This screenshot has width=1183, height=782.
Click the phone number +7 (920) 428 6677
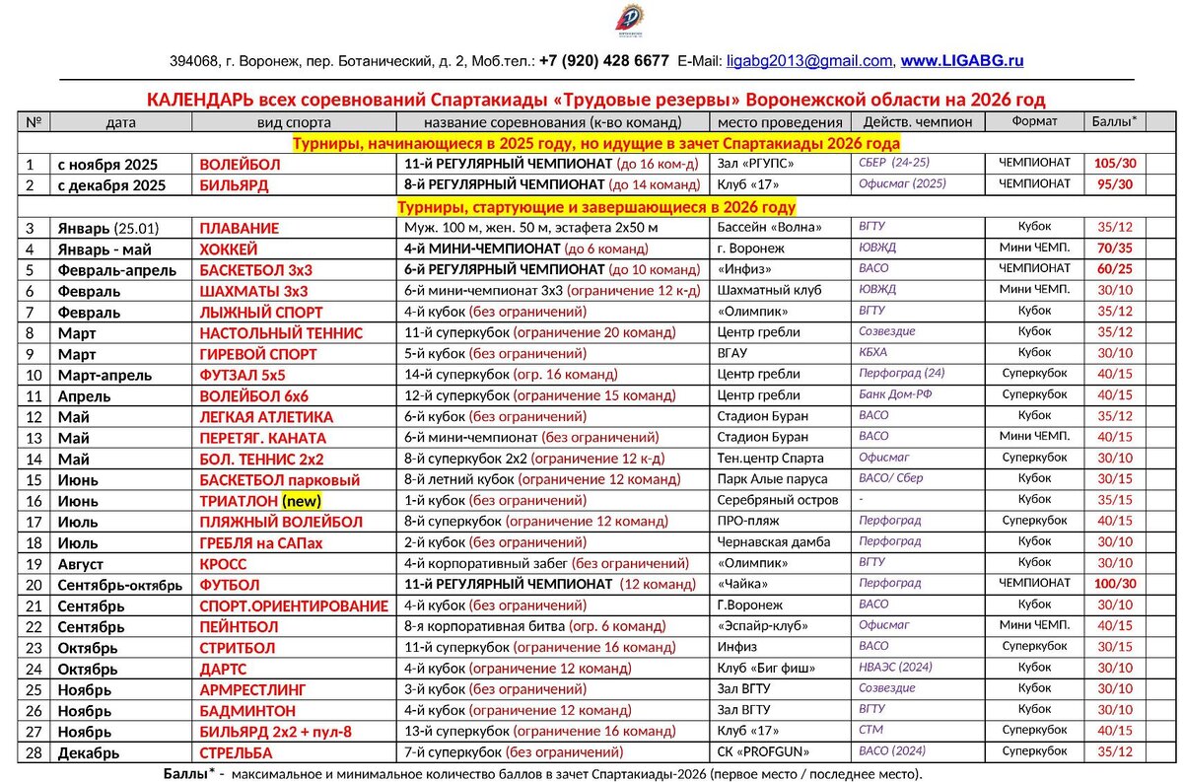coord(603,60)
